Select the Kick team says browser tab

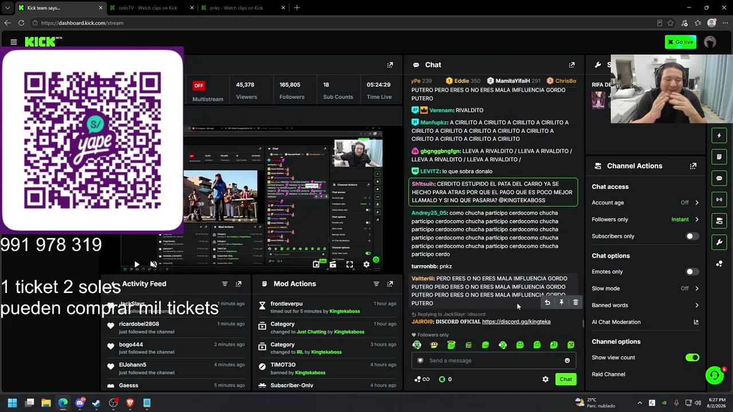point(60,8)
